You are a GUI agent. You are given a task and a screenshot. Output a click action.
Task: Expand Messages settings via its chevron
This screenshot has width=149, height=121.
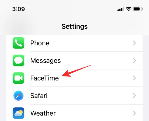click(x=134, y=60)
